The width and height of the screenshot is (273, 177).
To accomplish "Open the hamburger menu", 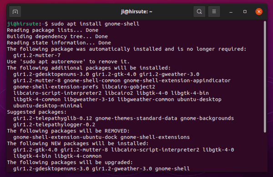I will point(214,12).
